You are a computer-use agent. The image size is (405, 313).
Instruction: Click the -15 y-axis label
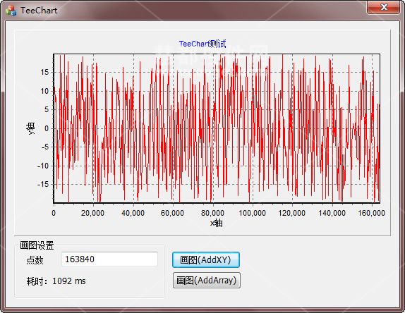pyautogui.click(x=43, y=185)
